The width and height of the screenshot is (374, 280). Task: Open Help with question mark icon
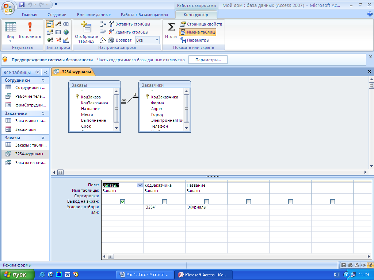point(370,14)
